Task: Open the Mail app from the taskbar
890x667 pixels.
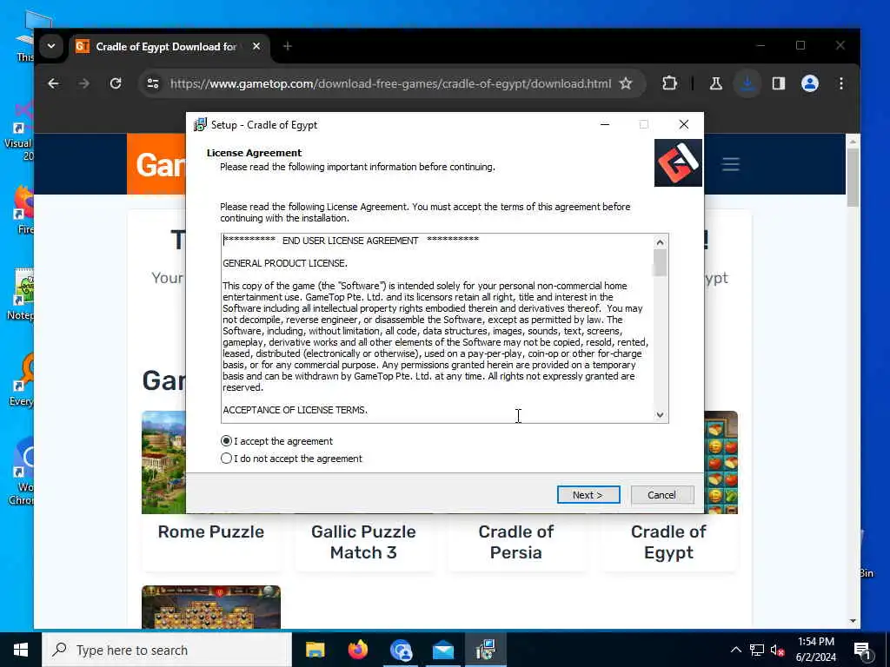Action: [443, 650]
